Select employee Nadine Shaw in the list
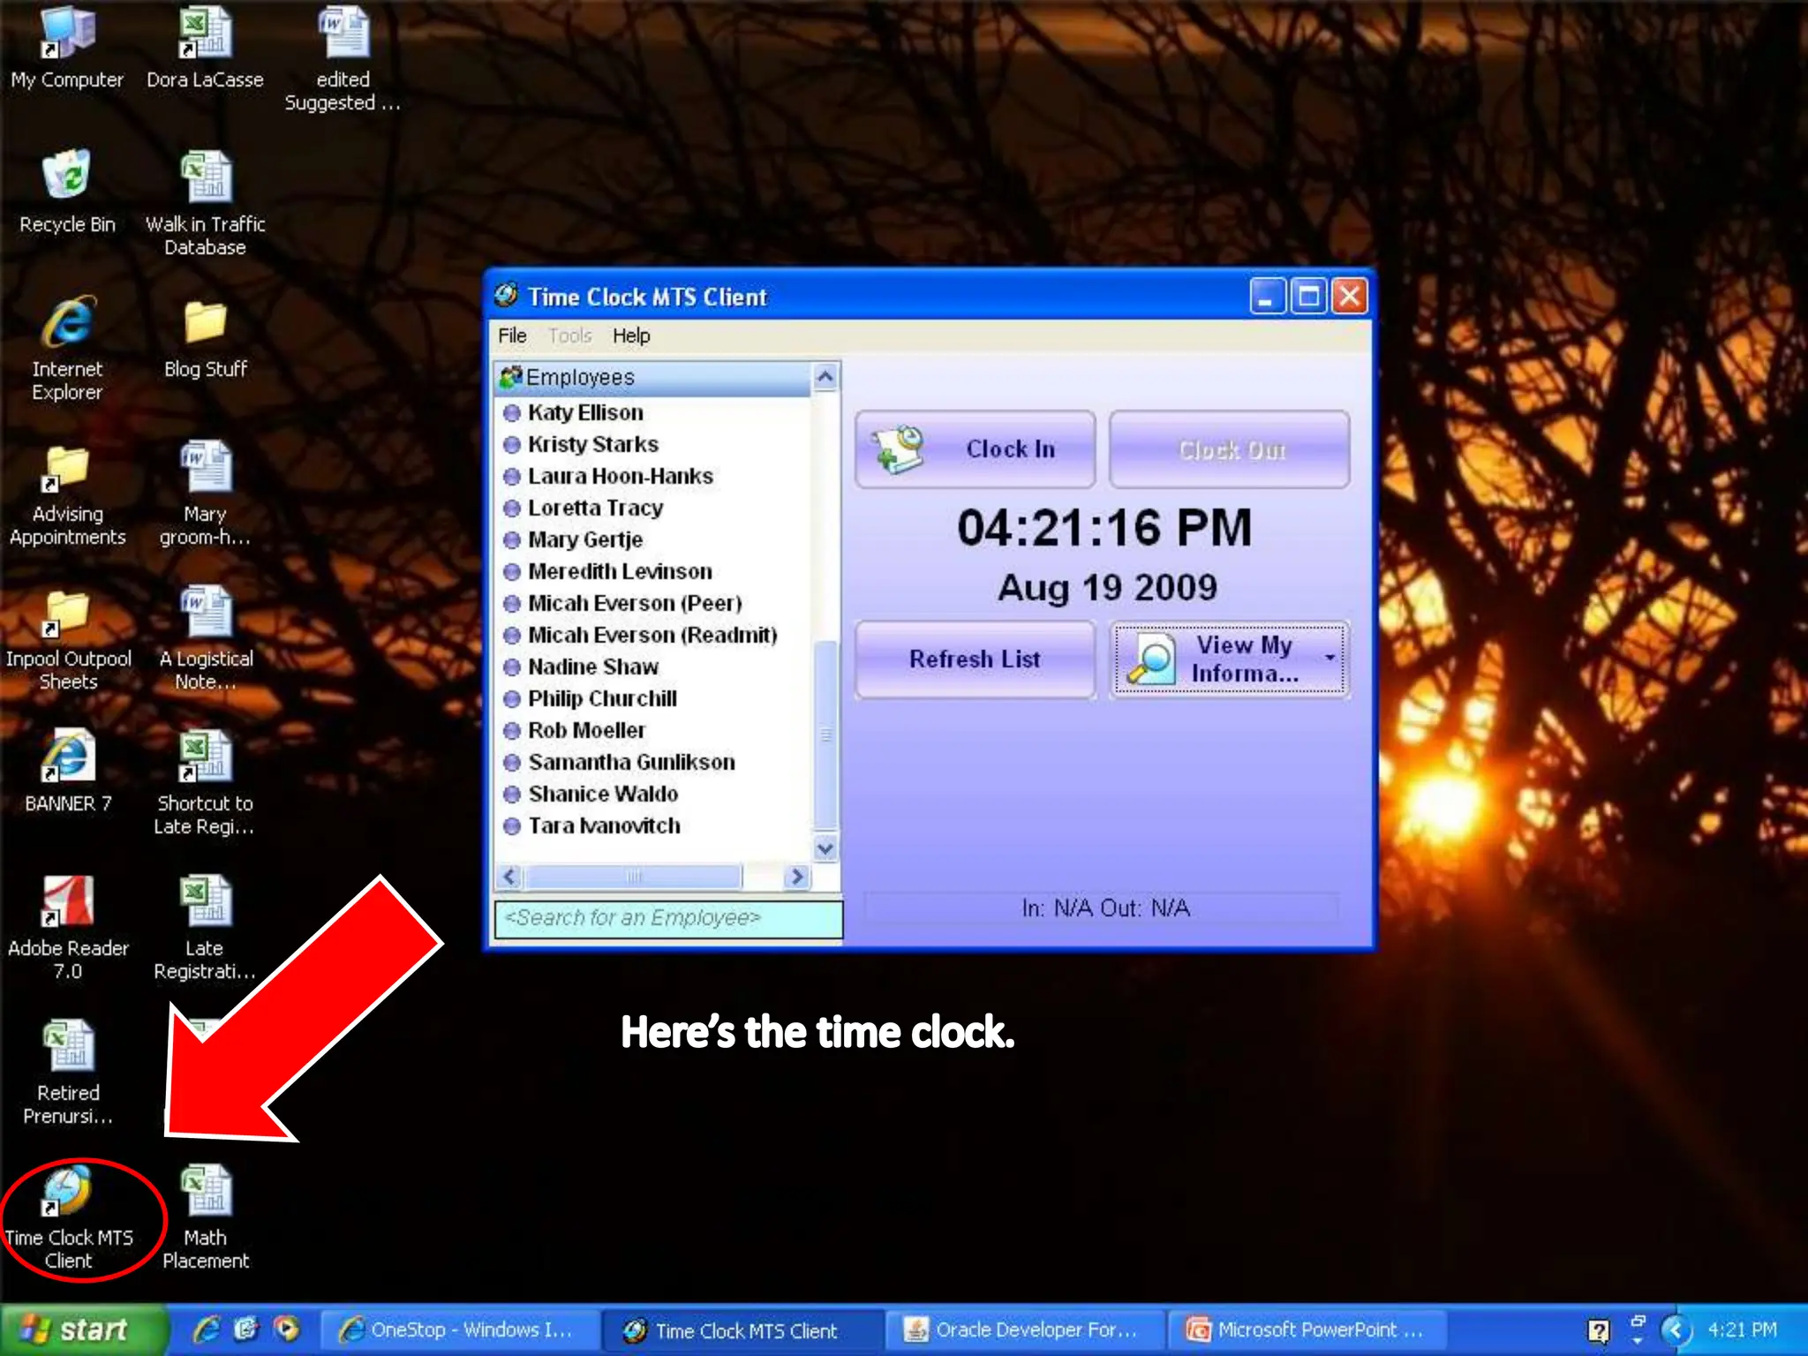This screenshot has height=1356, width=1808. pos(592,667)
